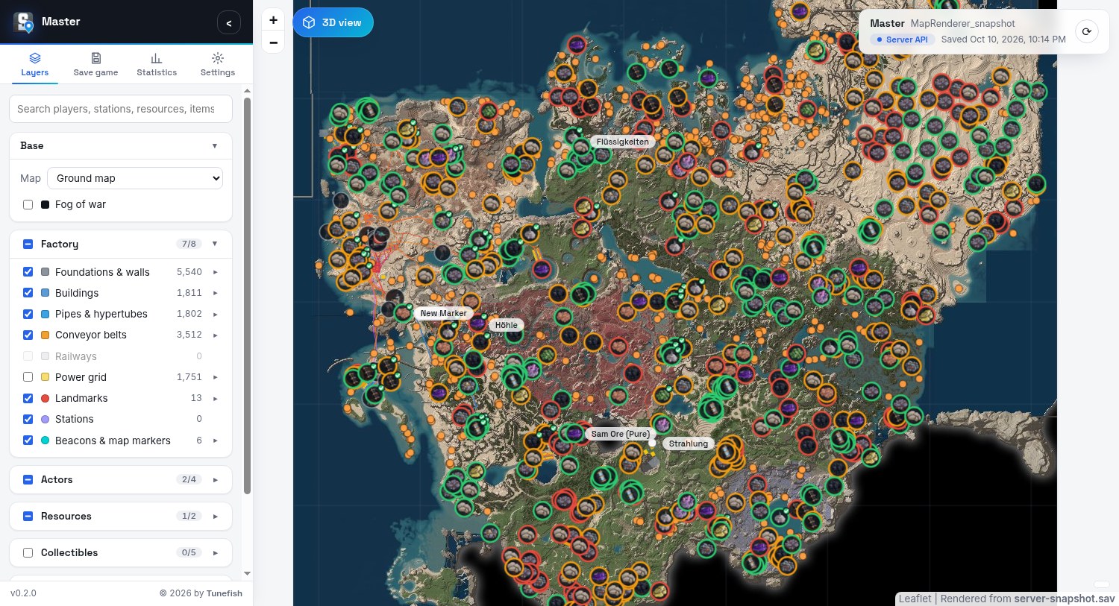The image size is (1119, 606).
Task: Open the Ground map dropdown
Action: 135,178
